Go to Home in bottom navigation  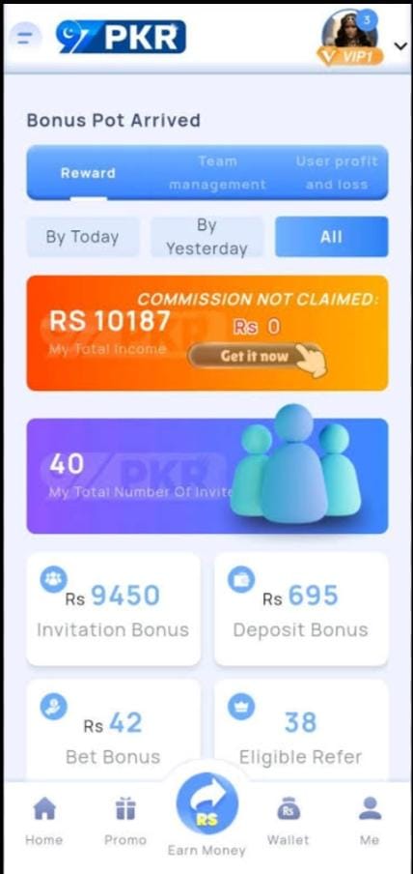click(44, 821)
